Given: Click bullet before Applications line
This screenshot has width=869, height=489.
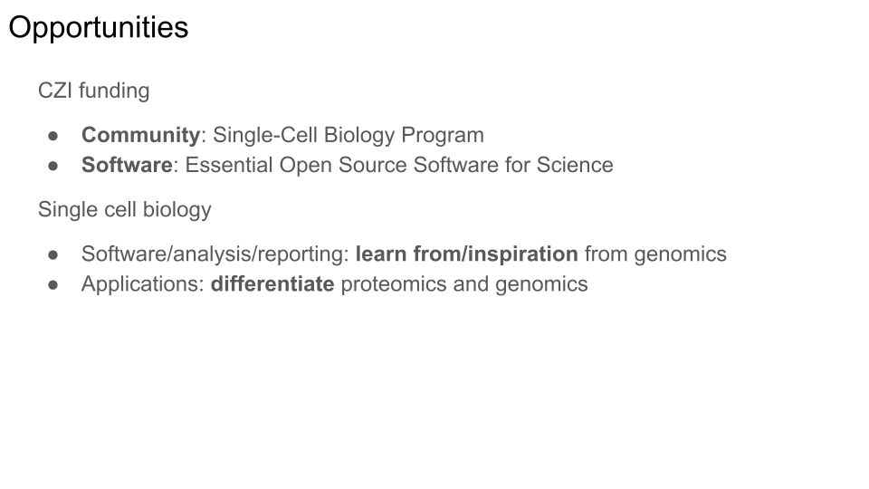Looking at the screenshot, I should click(x=53, y=285).
